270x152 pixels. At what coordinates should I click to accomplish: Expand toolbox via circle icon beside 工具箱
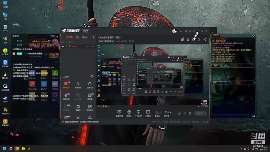click(x=92, y=77)
